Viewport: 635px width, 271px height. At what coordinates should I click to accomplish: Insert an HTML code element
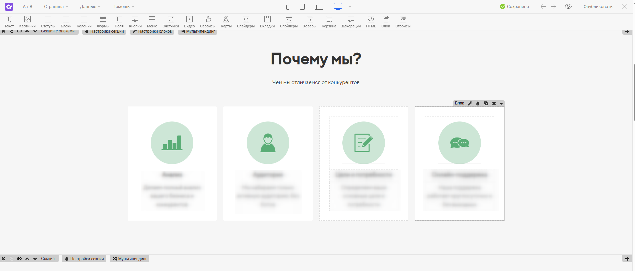click(371, 22)
